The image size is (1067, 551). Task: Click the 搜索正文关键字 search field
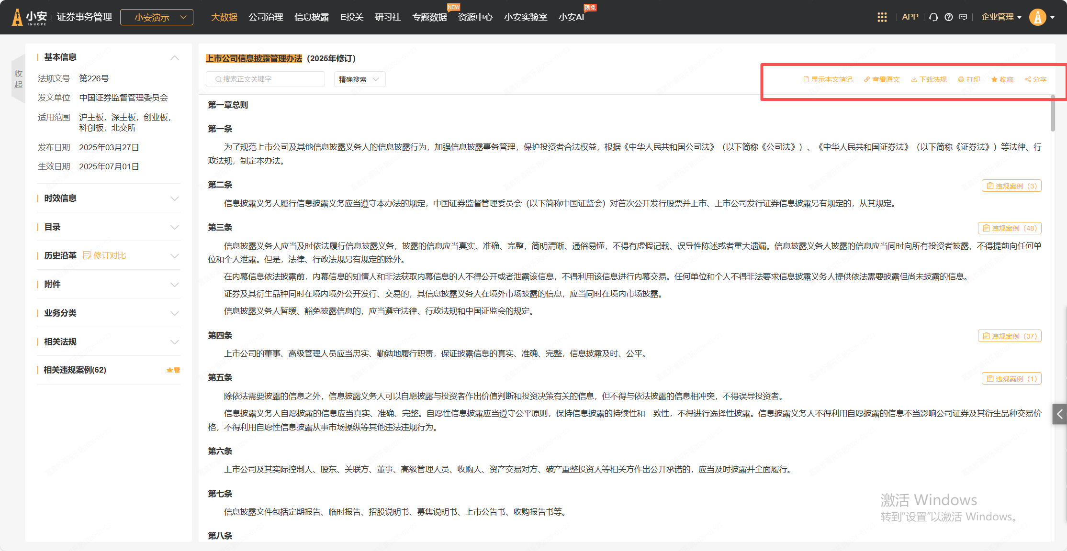pos(266,79)
